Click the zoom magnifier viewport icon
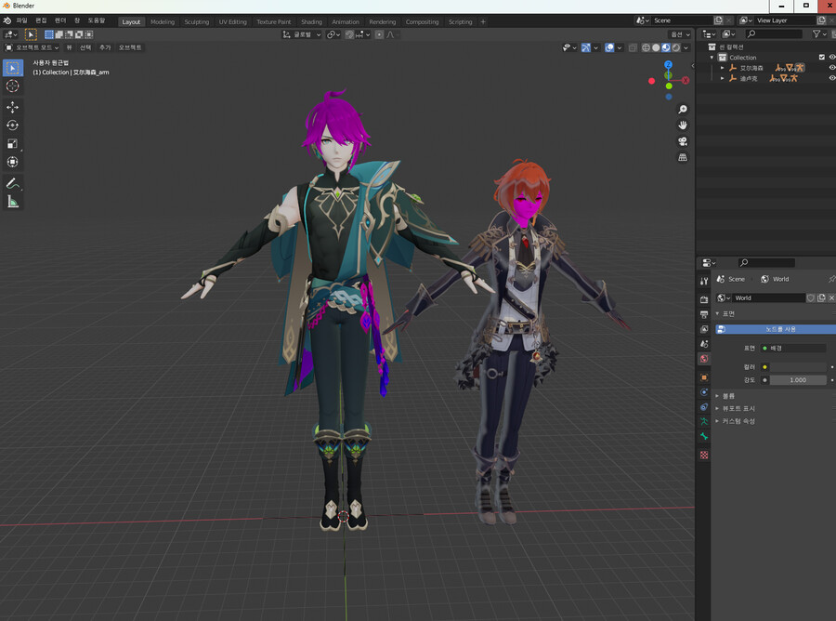 [683, 109]
